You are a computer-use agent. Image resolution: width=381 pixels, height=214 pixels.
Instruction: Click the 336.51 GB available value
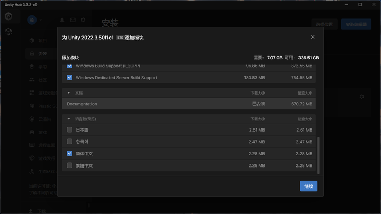pos(309,58)
